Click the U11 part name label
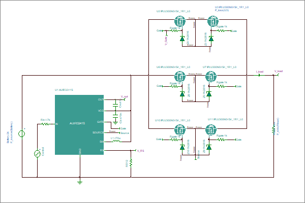 coord(225,119)
